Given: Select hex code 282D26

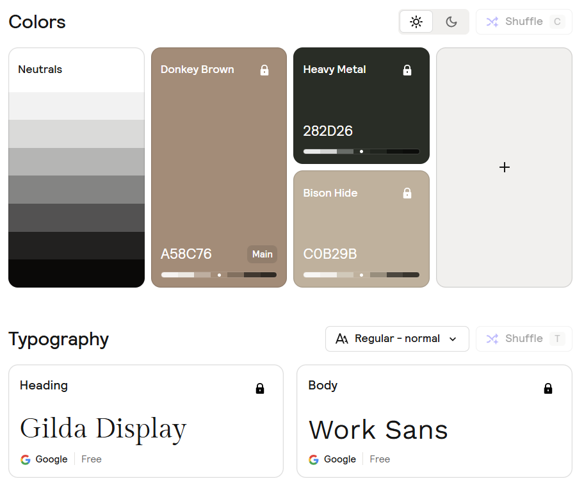Looking at the screenshot, I should coord(328,131).
